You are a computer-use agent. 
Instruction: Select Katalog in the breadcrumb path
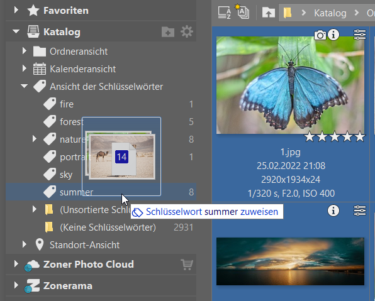330,13
